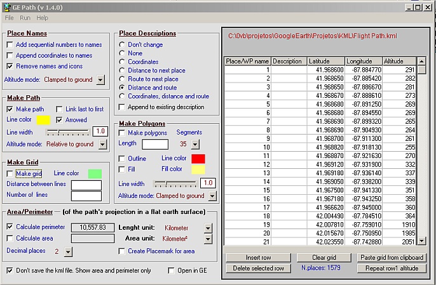Screen dimensions: 436x285
Task: Click grid scrollbar up arrow
Action: point(422,61)
